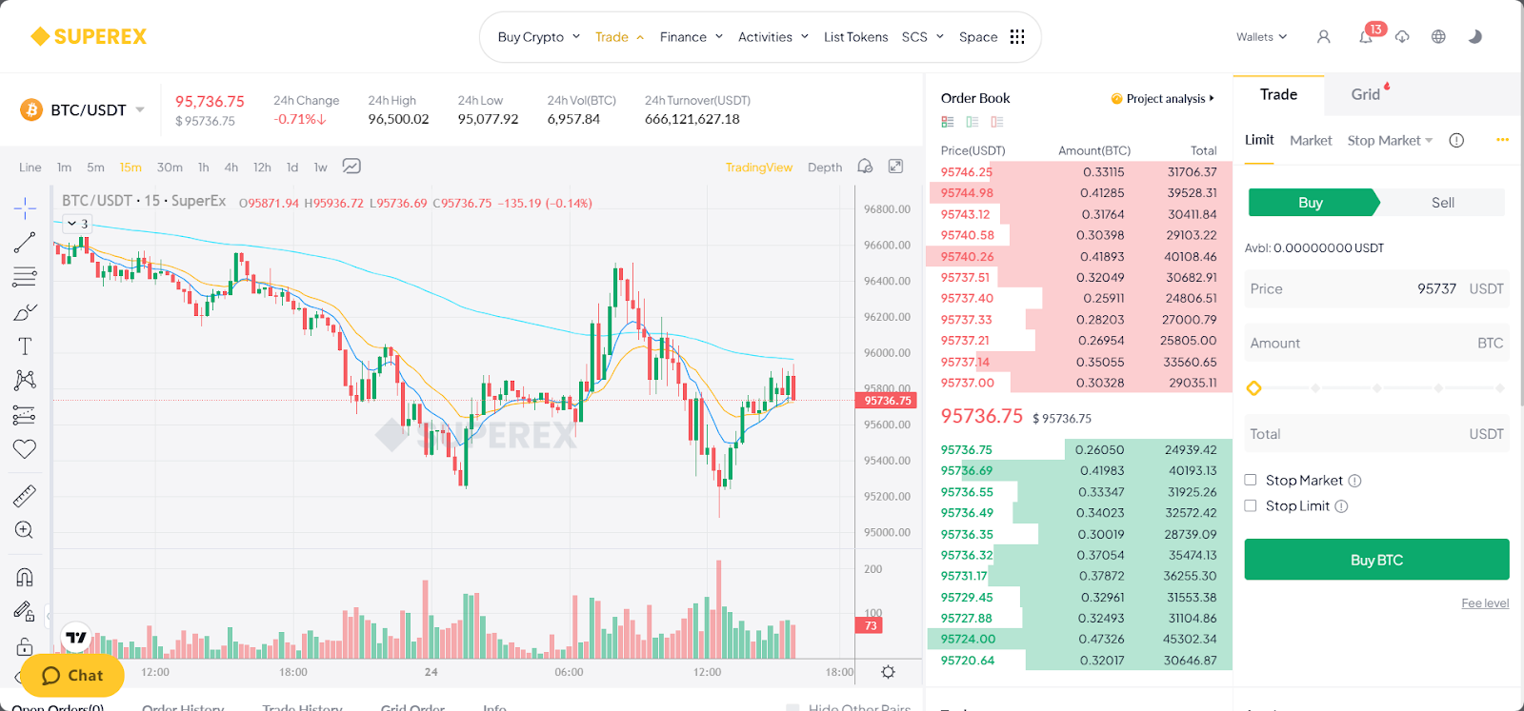The image size is (1524, 711).
Task: Go to SuperEx home logo
Action: (x=89, y=36)
